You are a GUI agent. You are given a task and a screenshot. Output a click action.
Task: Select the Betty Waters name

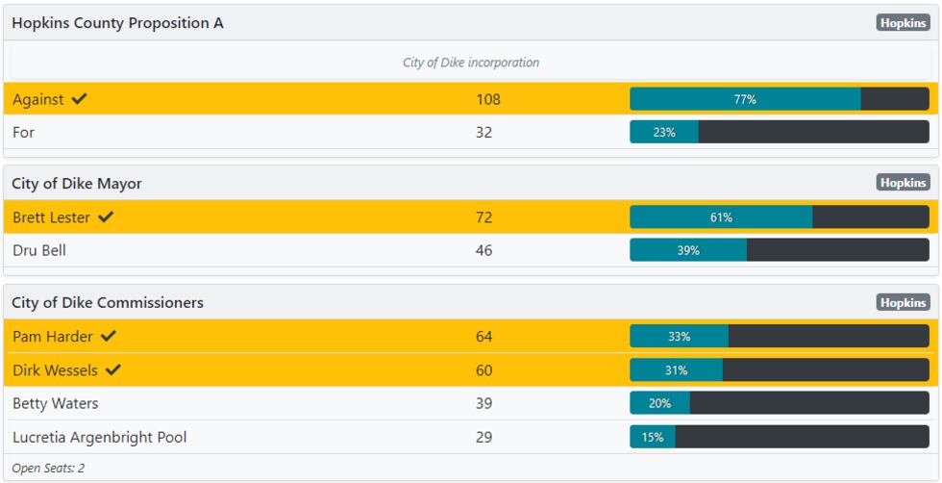[56, 403]
